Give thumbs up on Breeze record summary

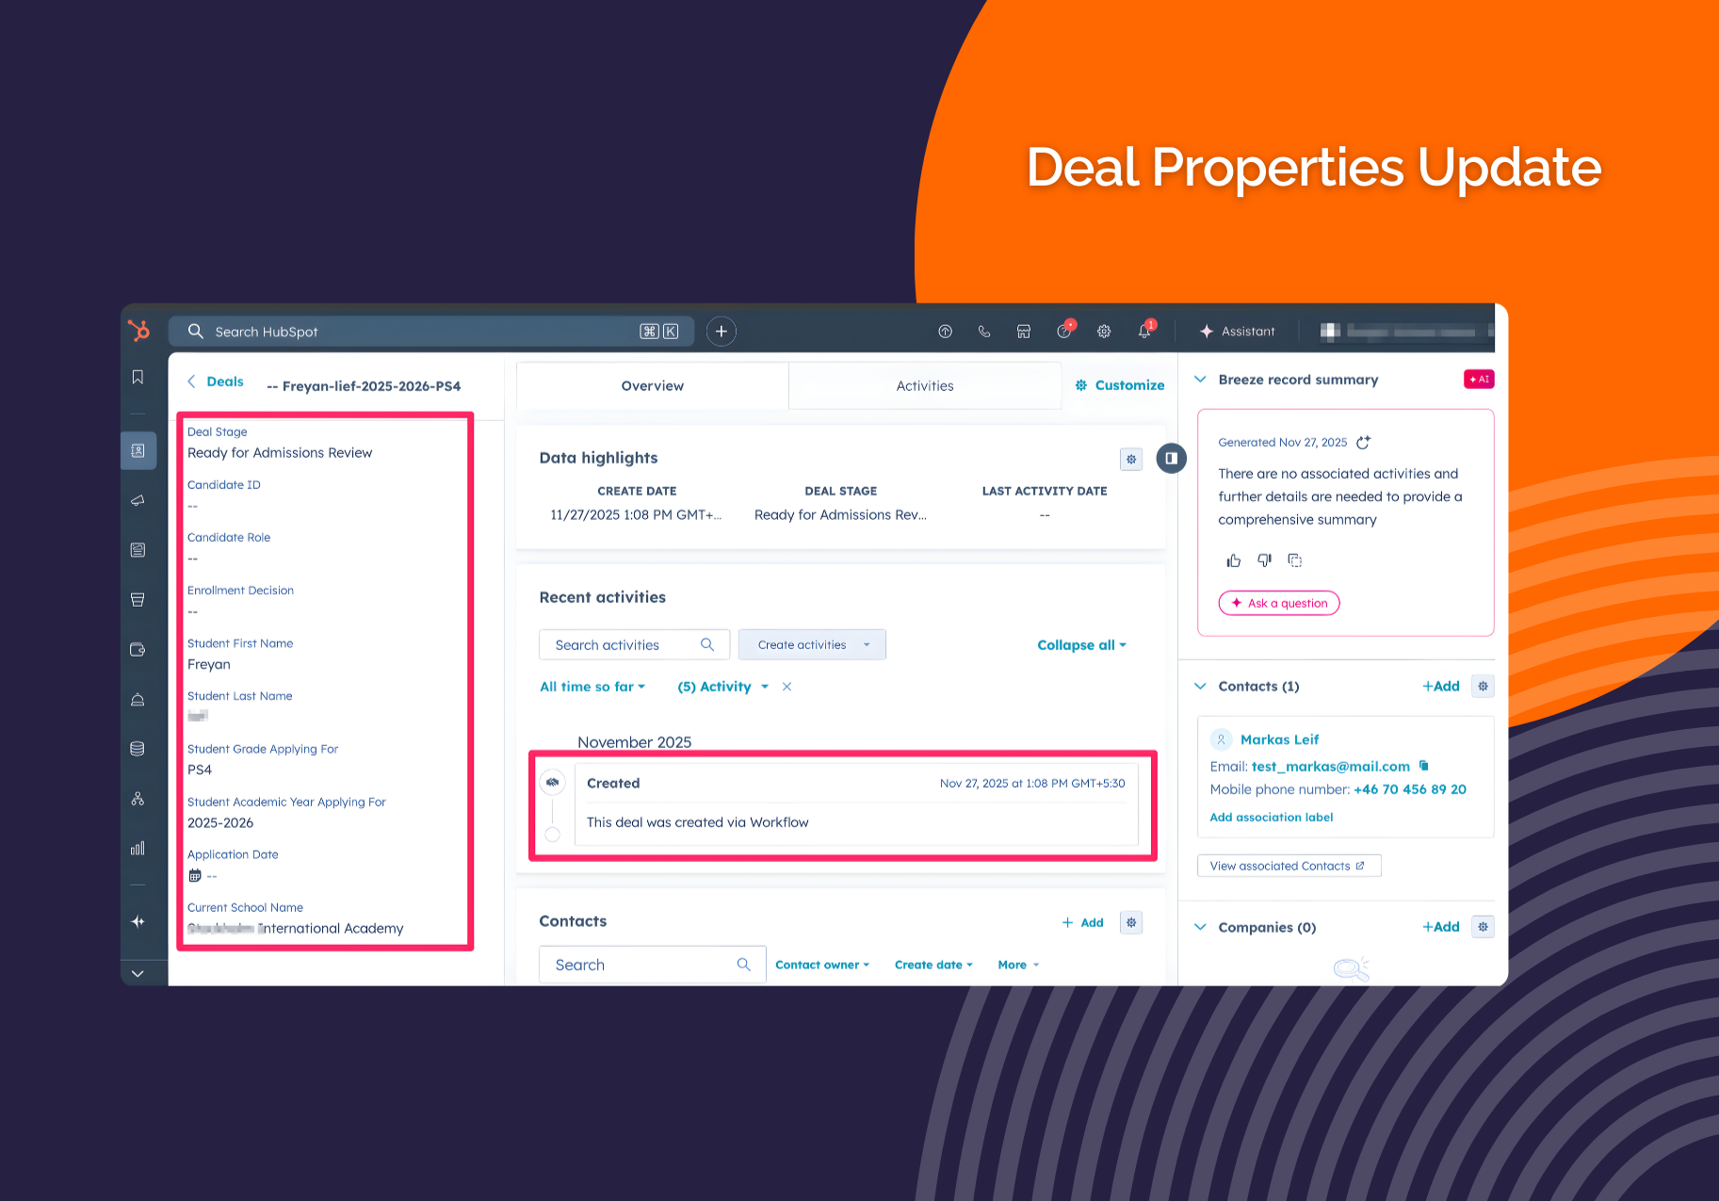click(1233, 560)
